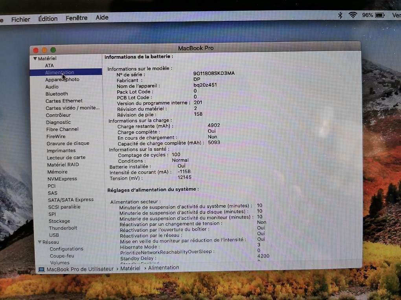This screenshot has width=401, height=300.
Task: Select Imprimantes in the sidebar
Action: point(61,150)
